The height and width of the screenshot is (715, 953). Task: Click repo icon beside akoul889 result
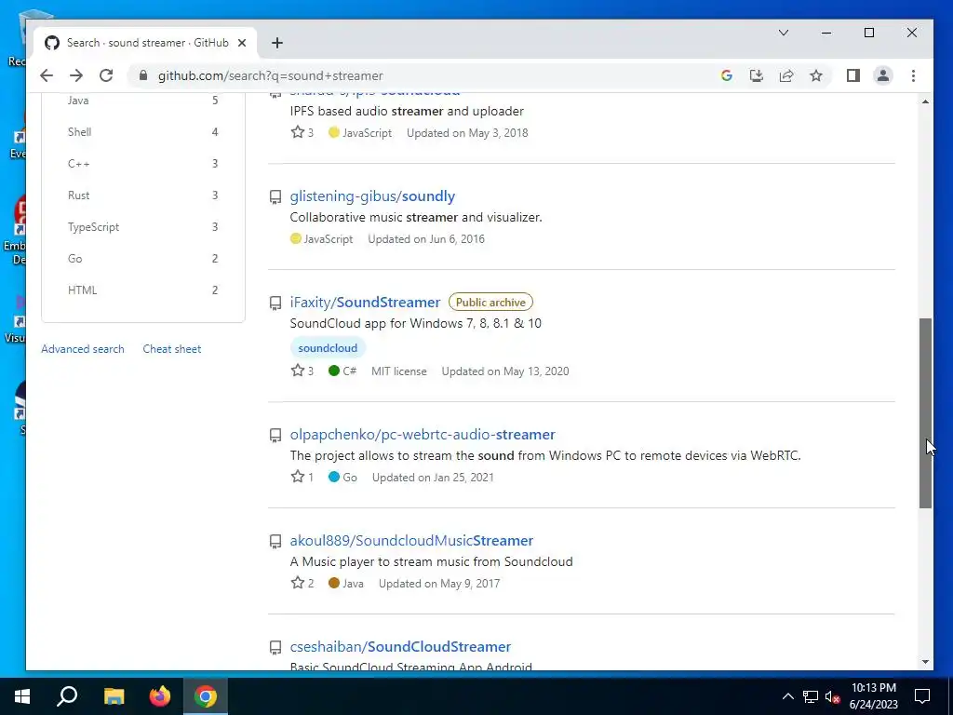point(275,541)
